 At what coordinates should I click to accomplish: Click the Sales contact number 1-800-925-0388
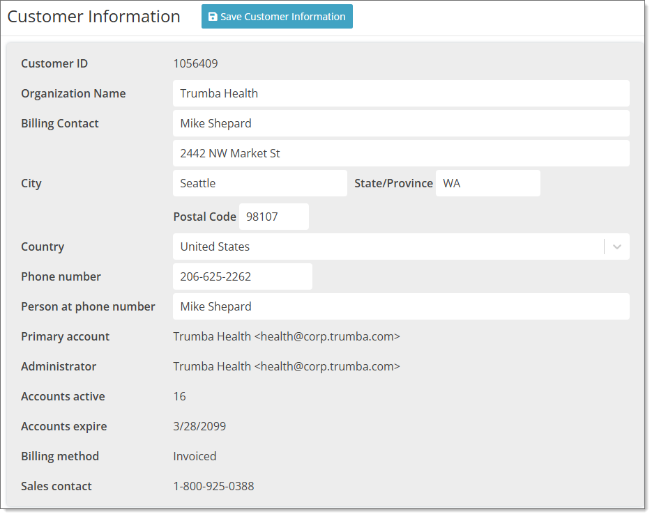click(x=213, y=486)
